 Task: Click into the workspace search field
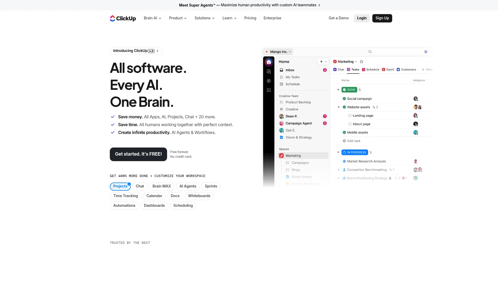coord(397,52)
